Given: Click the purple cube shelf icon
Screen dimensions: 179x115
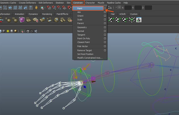Looking at the screenshot, I should 22,19.
